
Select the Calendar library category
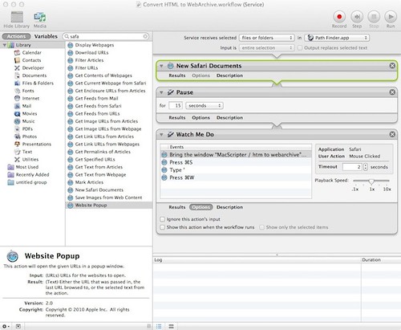point(31,52)
